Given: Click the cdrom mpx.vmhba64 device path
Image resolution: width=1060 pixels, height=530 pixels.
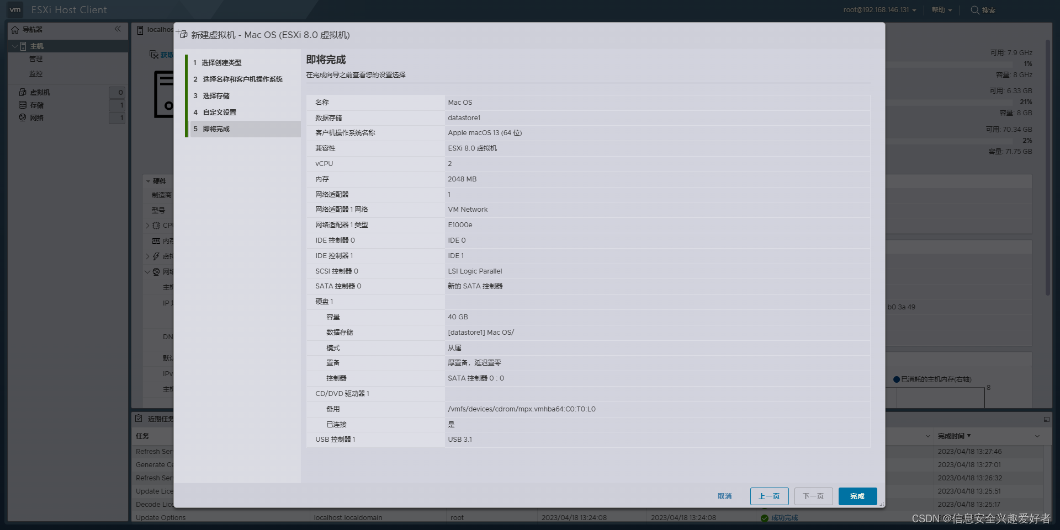Looking at the screenshot, I should (522, 409).
